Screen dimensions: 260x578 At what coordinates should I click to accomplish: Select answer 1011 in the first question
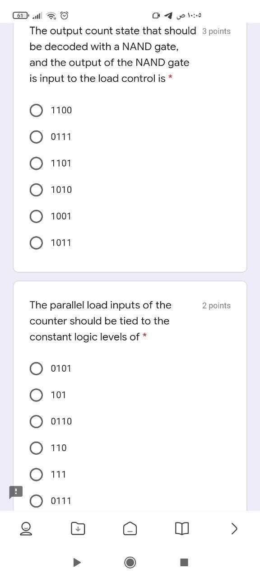[36, 242]
